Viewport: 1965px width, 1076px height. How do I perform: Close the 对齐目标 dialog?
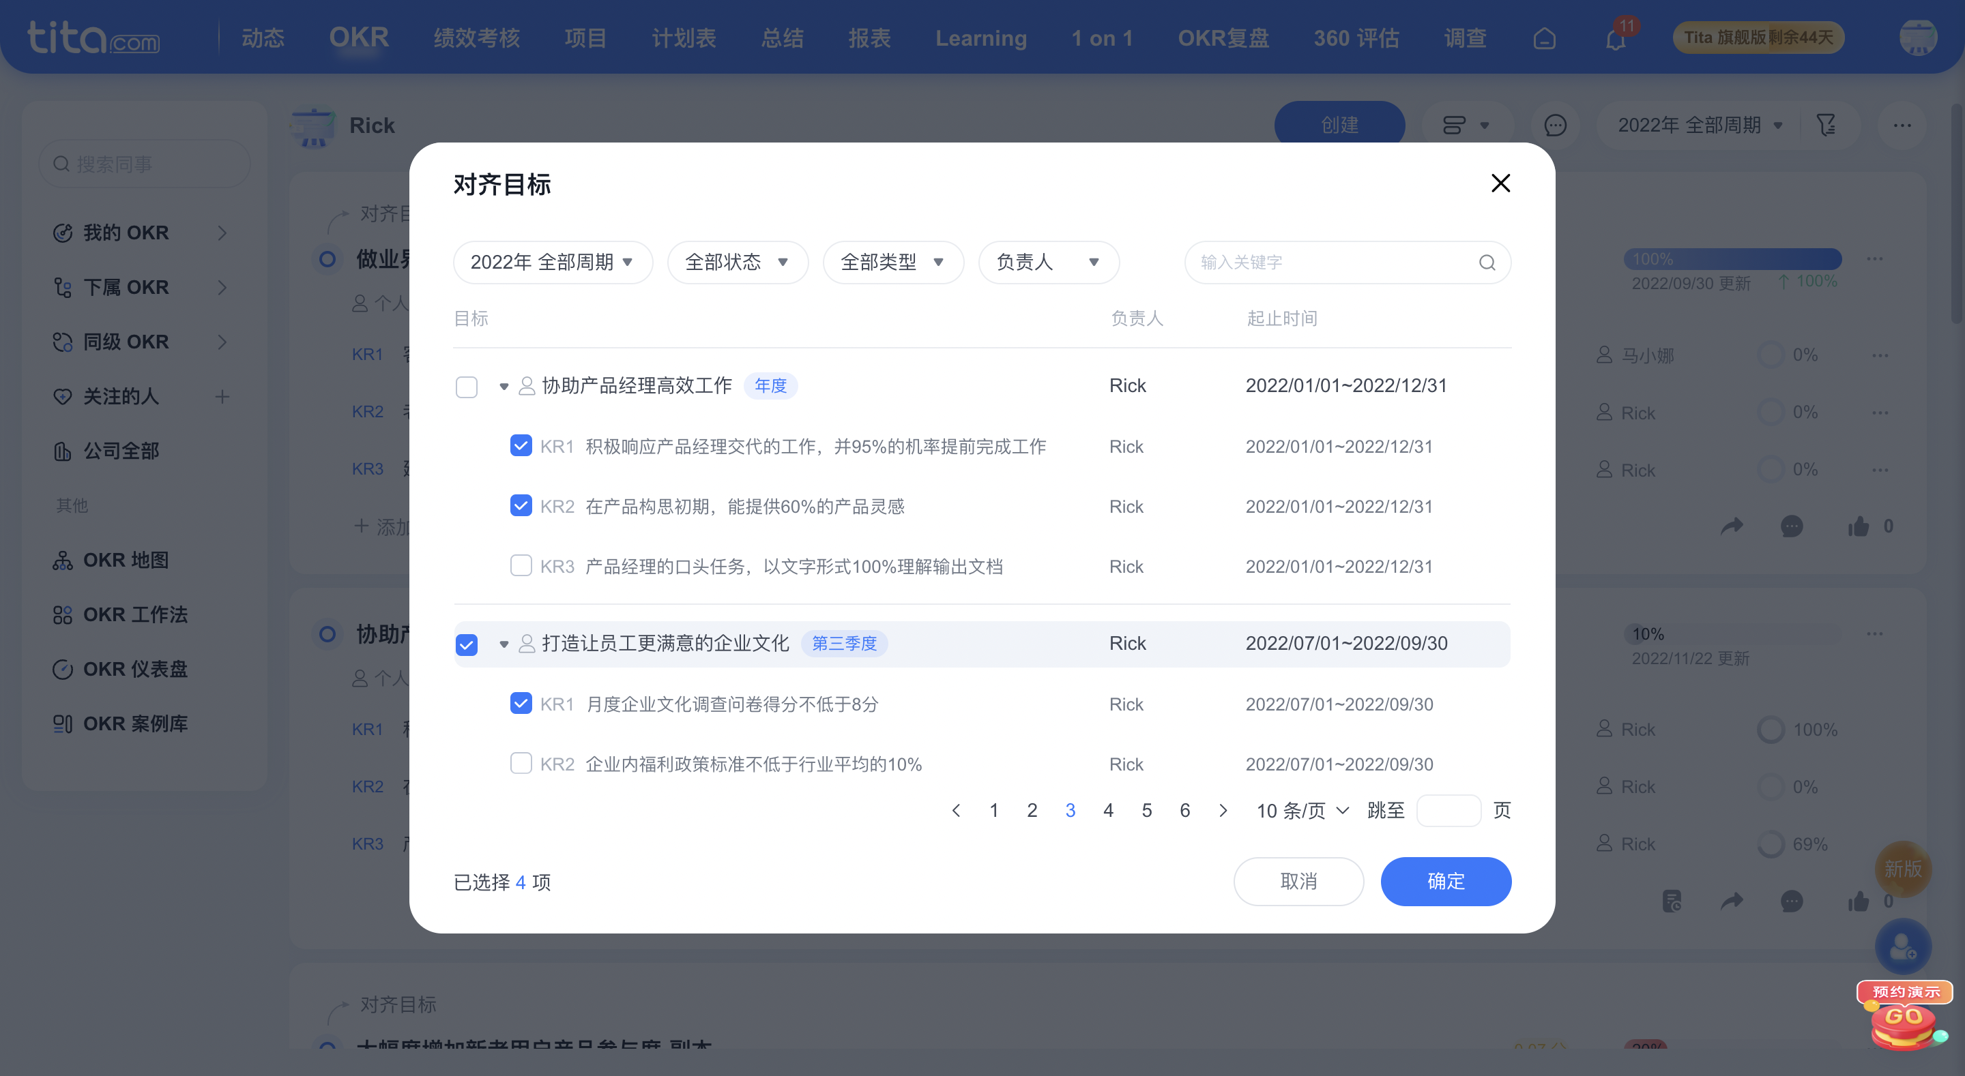pos(1500,183)
